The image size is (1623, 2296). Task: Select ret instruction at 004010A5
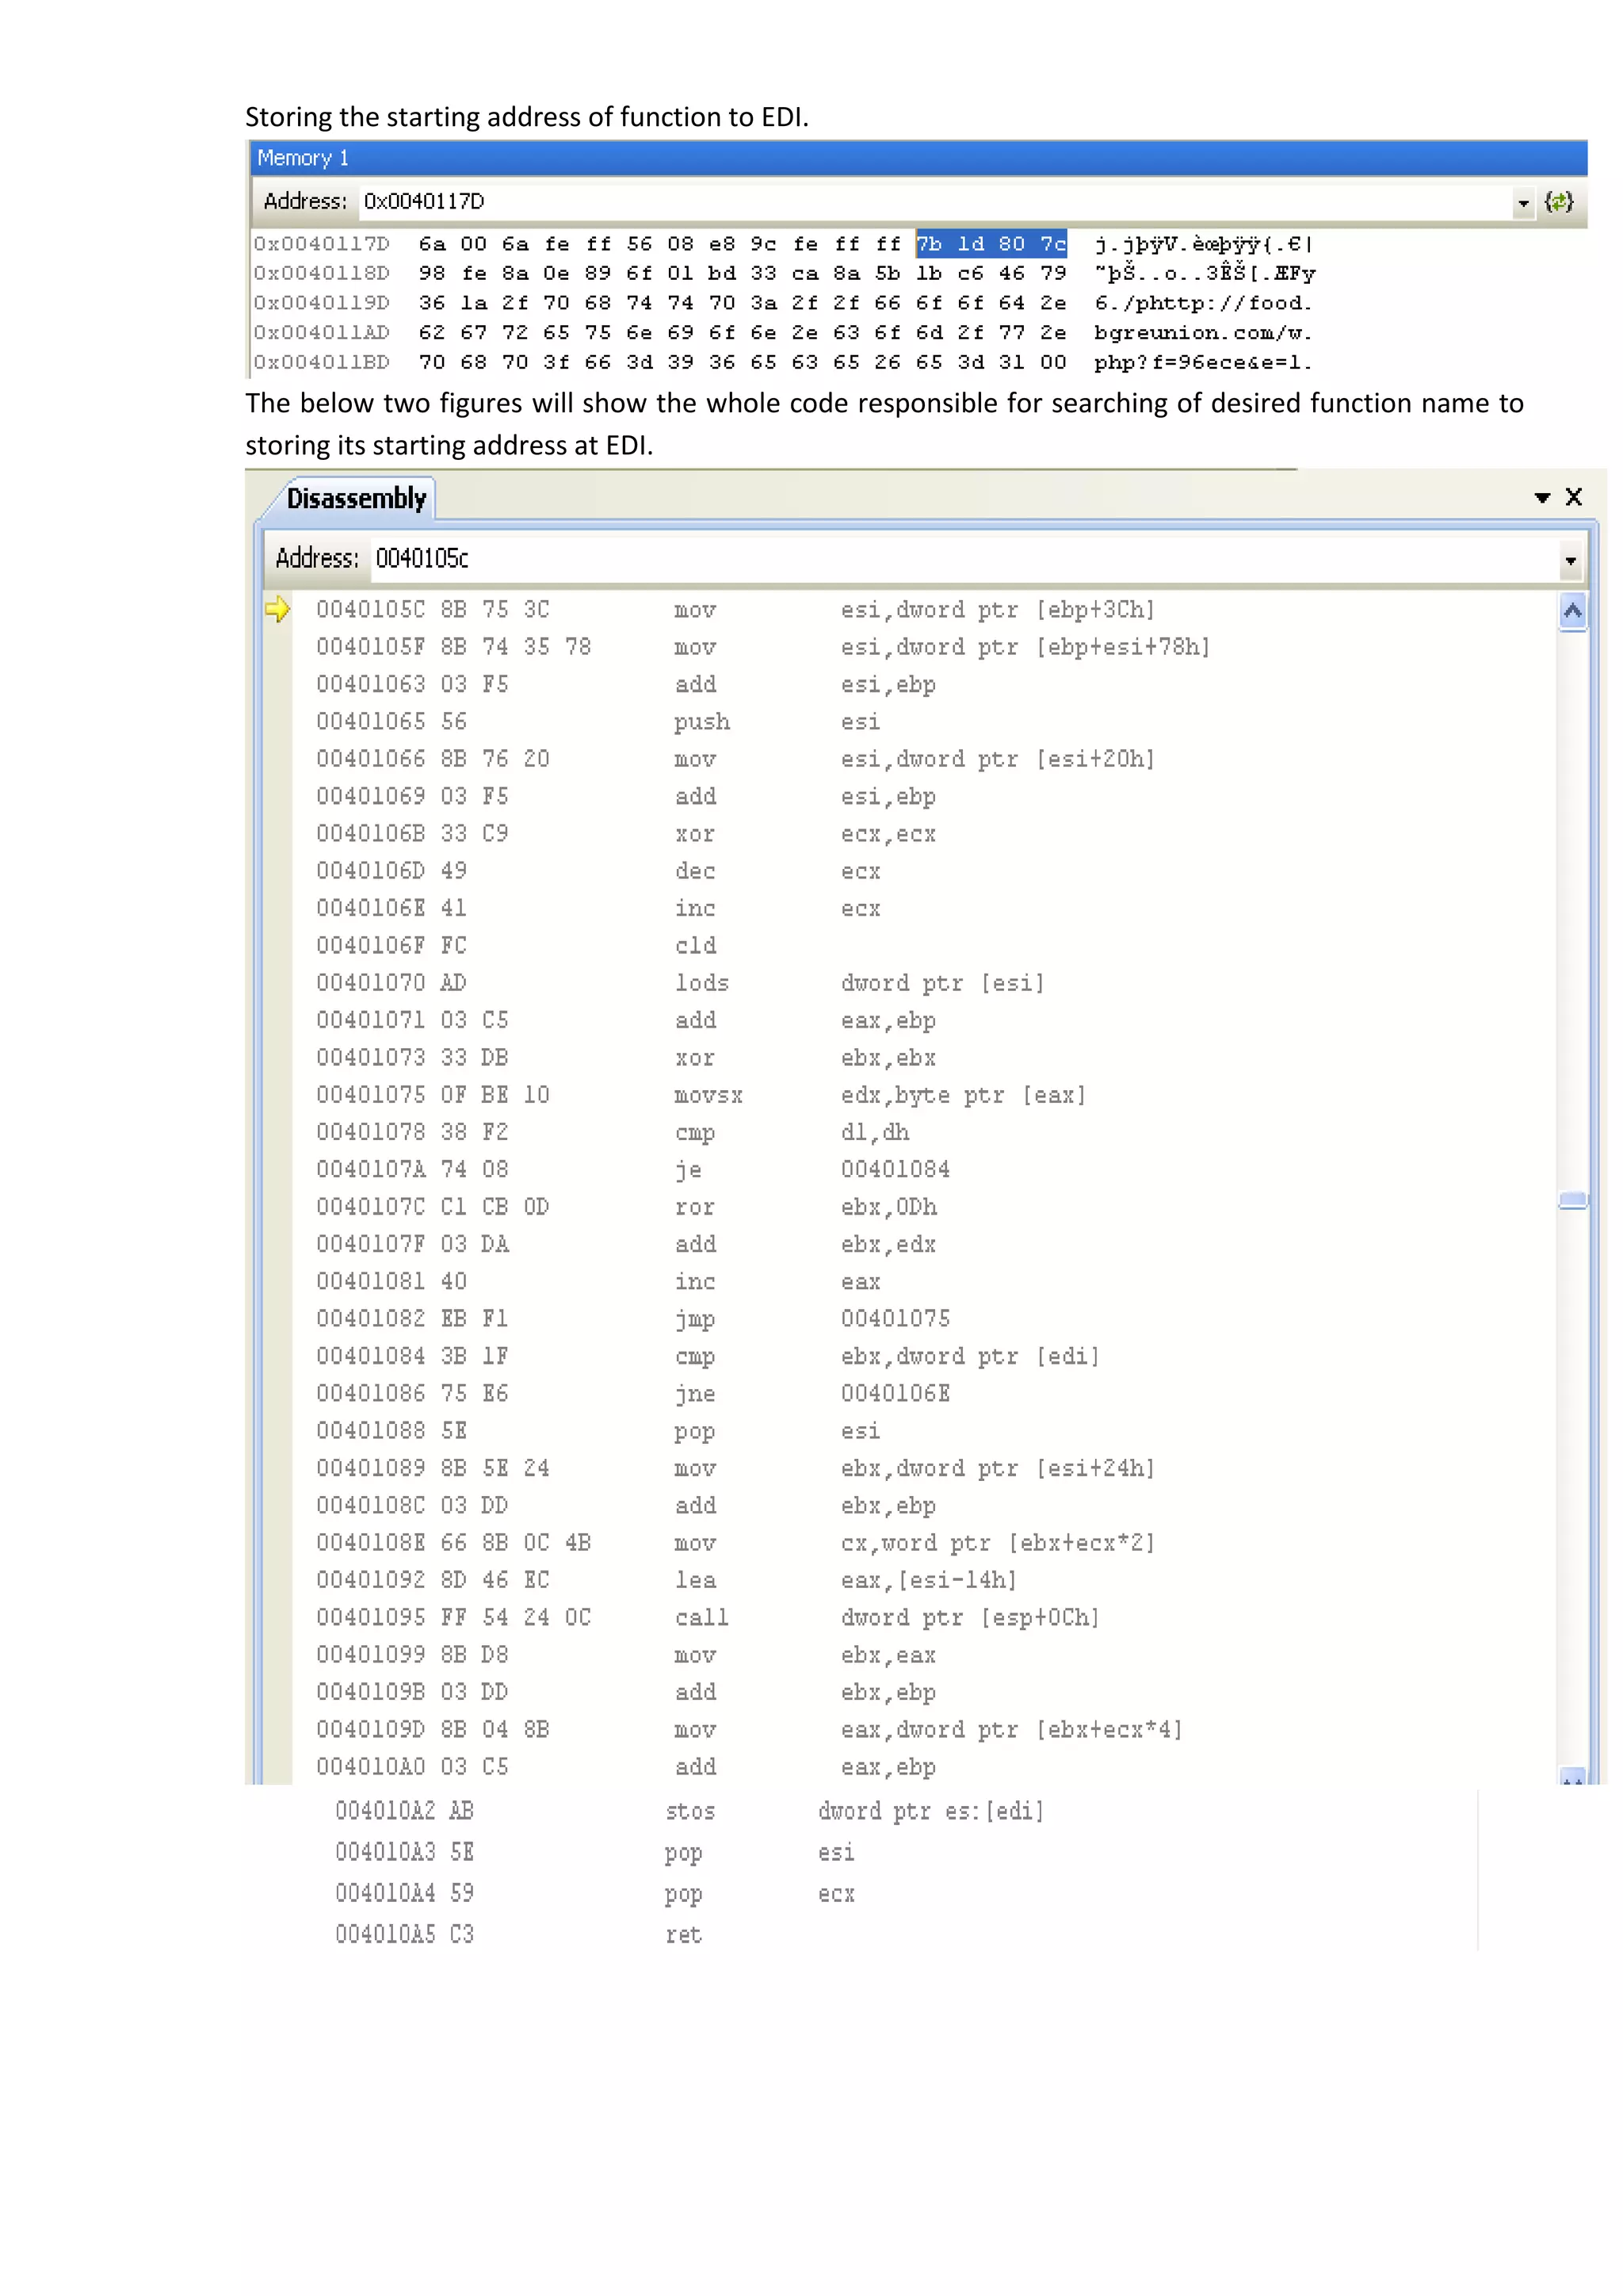pyautogui.click(x=519, y=1935)
